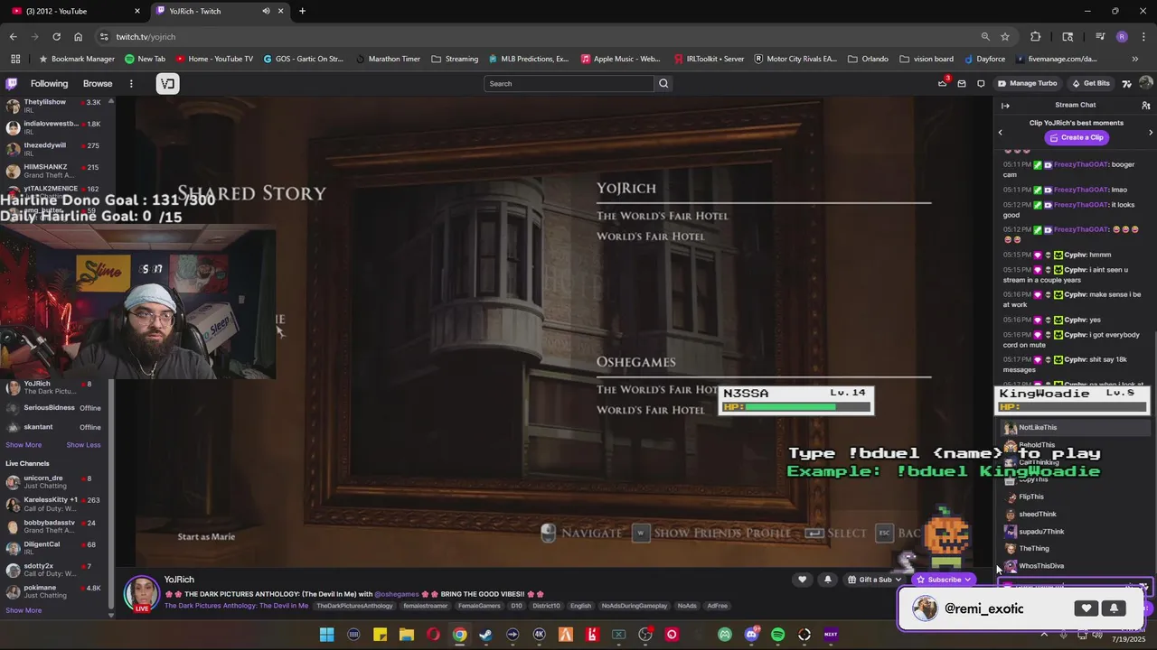Open the whispers speech bubble icon

[981, 83]
